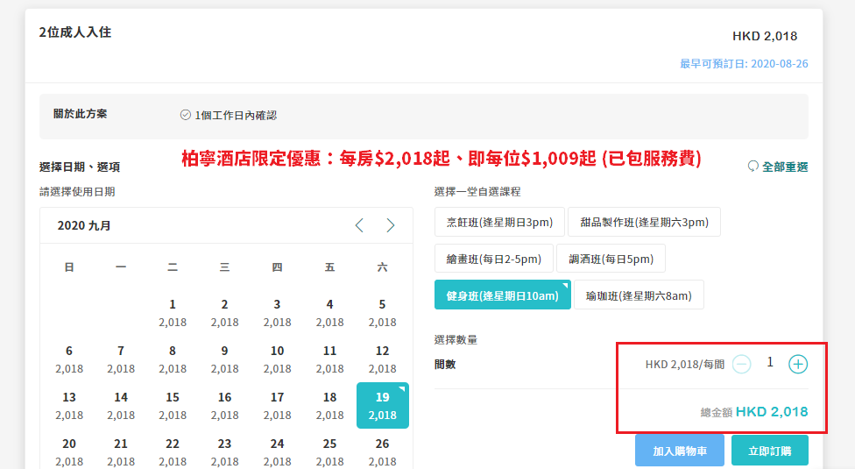Select the 瑜珈班(逢星期六8am) course option
Screen dimensions: 855x469
(639, 295)
